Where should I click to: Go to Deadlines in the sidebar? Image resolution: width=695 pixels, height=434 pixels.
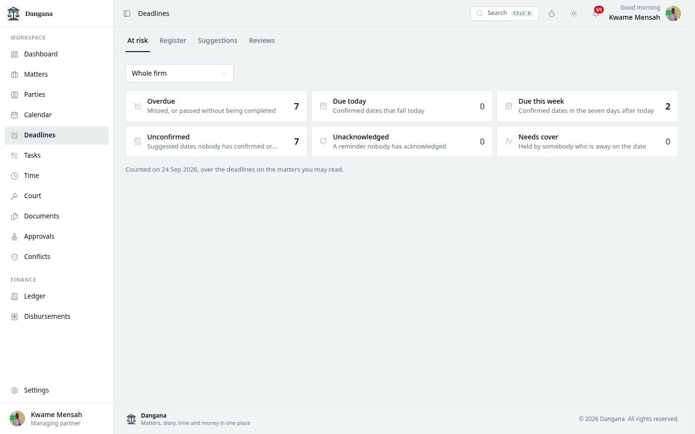pyautogui.click(x=56, y=136)
